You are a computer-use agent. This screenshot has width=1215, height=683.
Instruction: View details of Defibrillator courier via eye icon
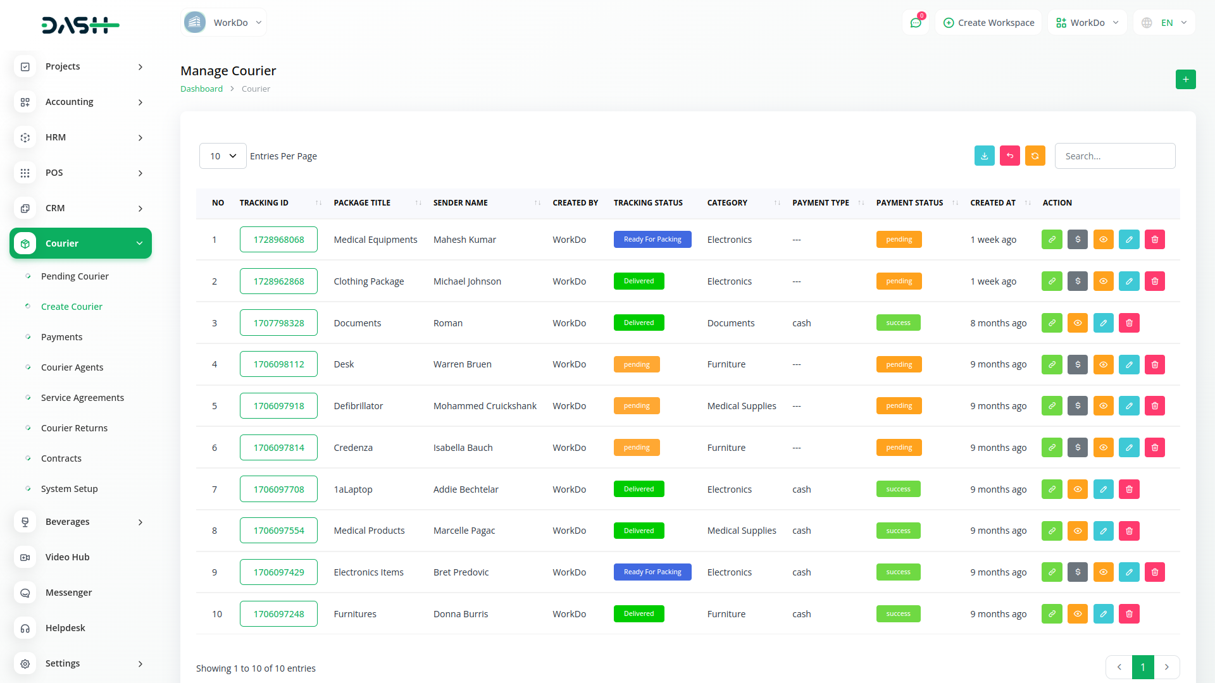pyautogui.click(x=1103, y=406)
